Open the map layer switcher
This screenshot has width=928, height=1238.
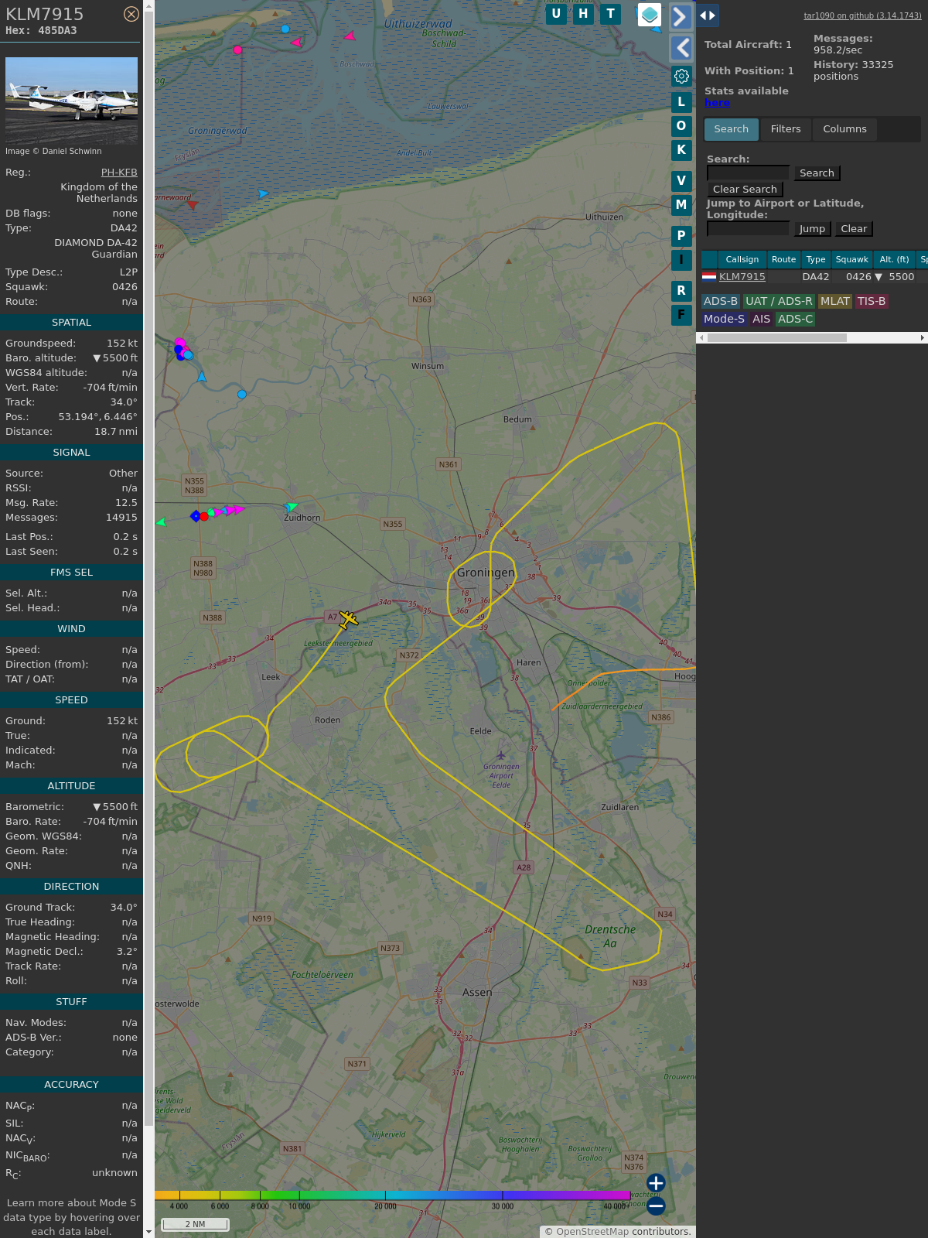[x=650, y=15]
